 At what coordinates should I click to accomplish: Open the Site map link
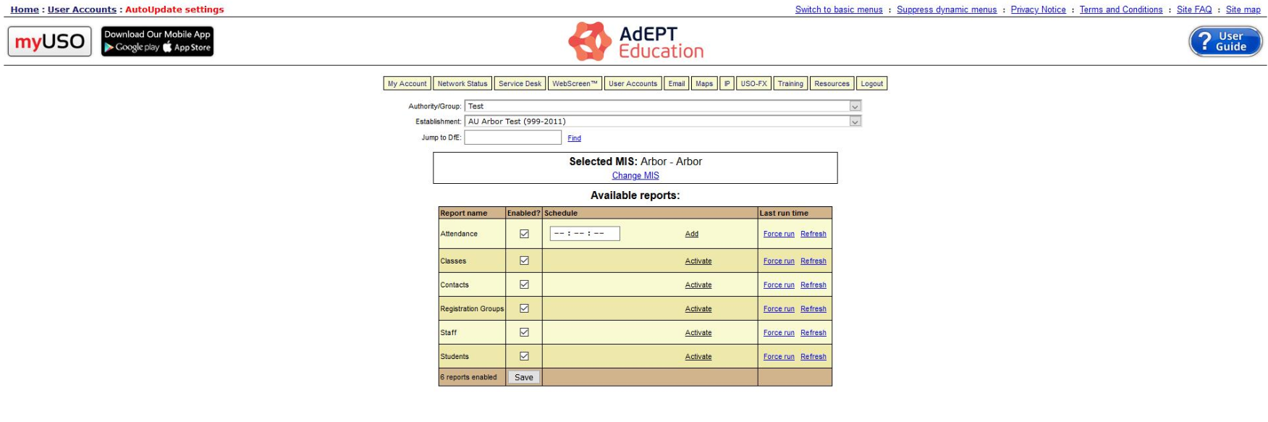[x=1243, y=9]
